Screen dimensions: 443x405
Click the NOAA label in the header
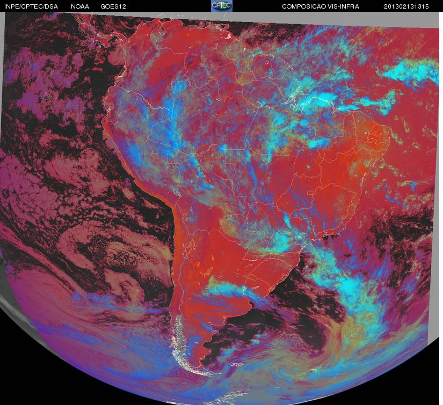(x=80, y=6)
